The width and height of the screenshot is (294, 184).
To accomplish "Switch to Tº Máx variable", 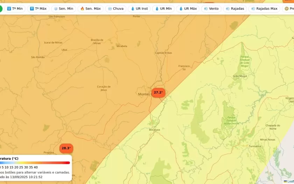I will tap(38, 9).
